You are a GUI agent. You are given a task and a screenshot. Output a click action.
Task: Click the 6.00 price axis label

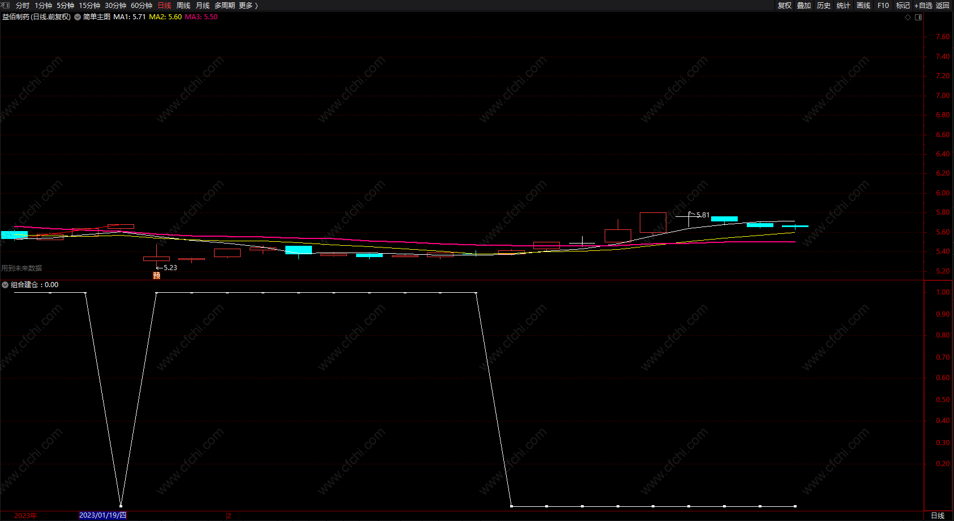pyautogui.click(x=943, y=193)
